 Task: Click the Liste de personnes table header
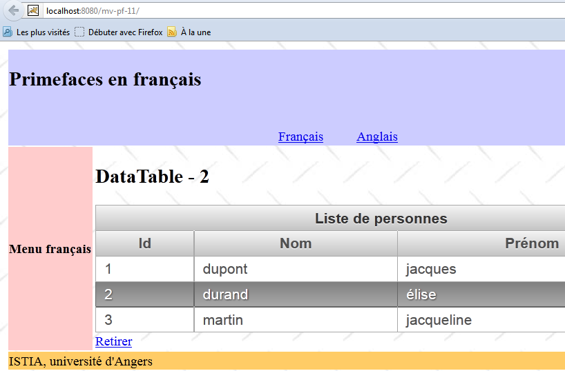[381, 219]
